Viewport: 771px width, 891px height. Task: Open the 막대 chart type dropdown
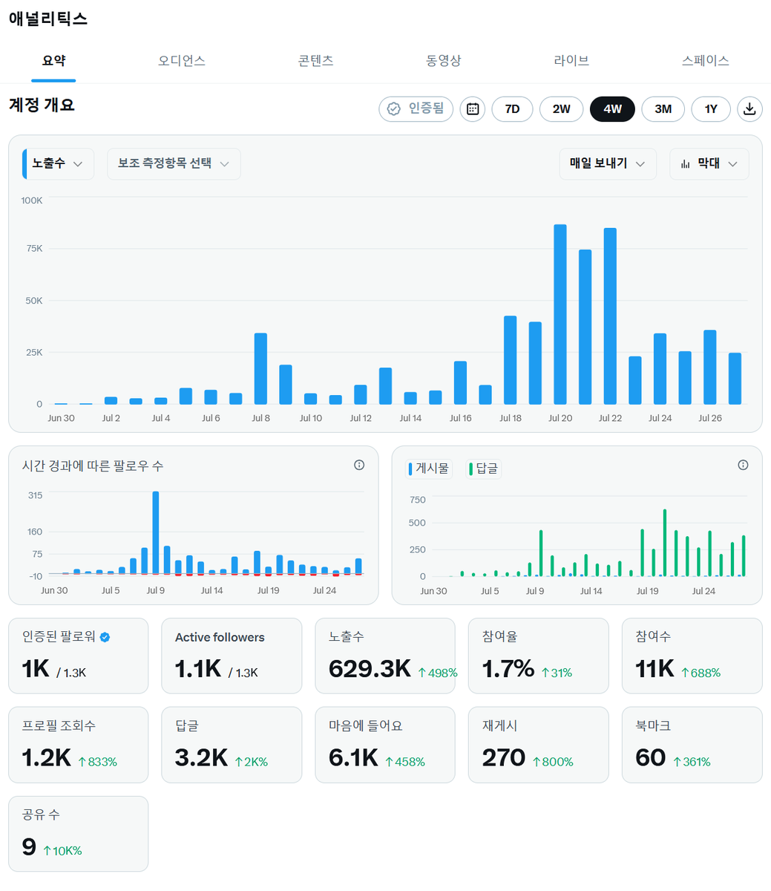709,163
